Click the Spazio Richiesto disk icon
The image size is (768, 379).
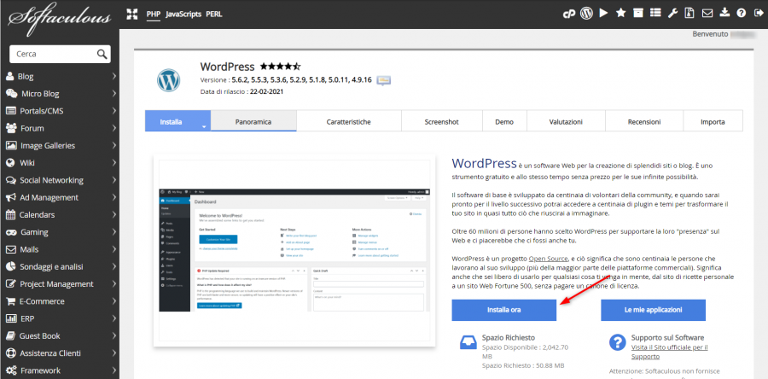click(x=468, y=342)
